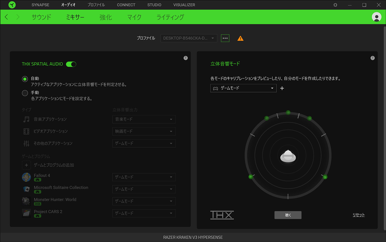
Task: Click the 聴く button
Action: (x=288, y=215)
